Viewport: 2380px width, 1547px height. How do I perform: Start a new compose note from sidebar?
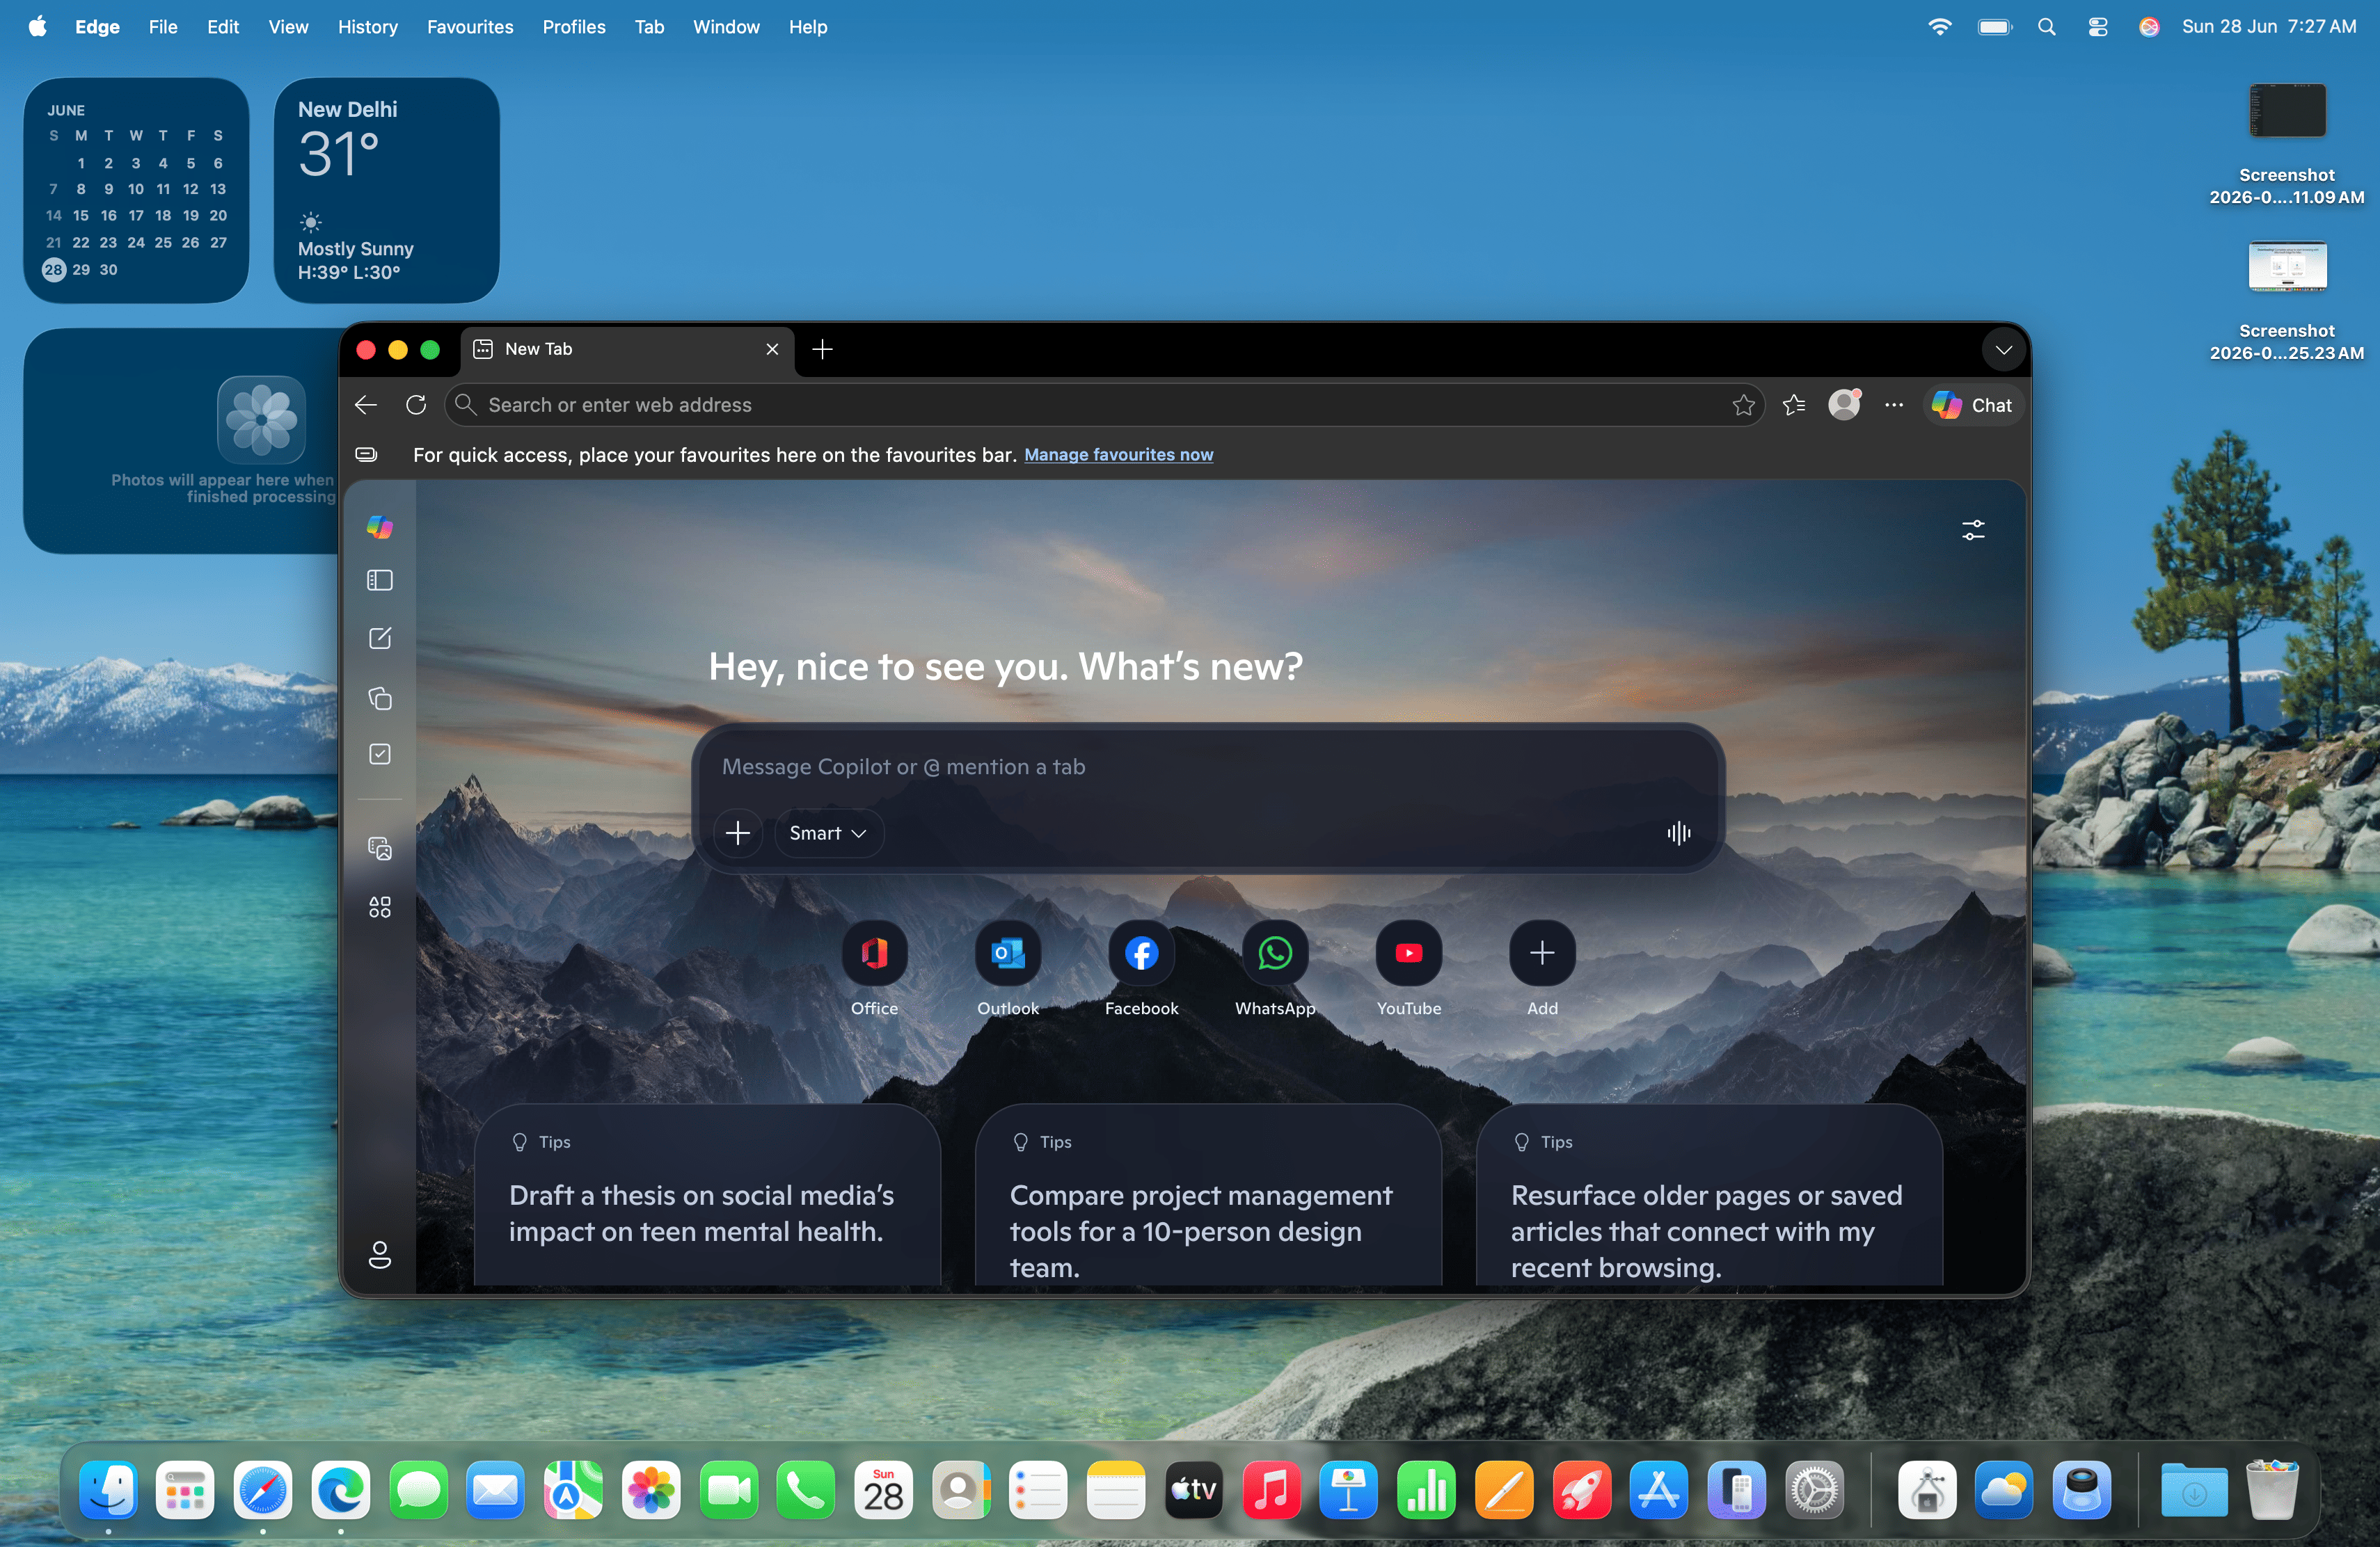[379, 639]
